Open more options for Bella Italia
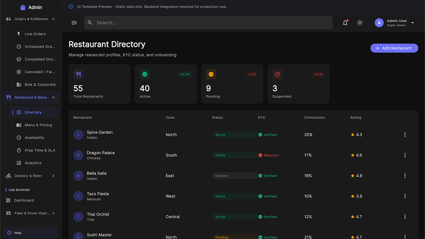Screen dimensions: 425x239 405,176
